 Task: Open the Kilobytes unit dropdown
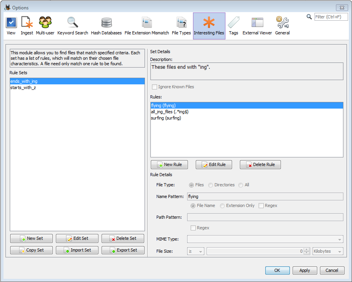328,252
